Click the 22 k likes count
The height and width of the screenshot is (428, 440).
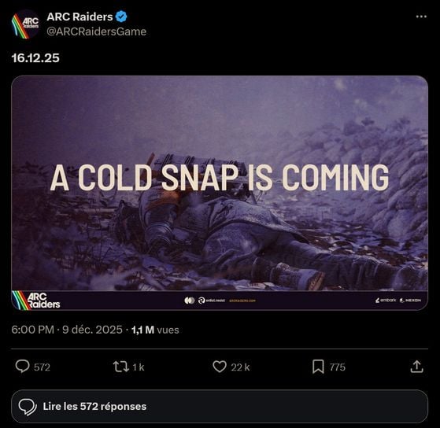(x=240, y=367)
